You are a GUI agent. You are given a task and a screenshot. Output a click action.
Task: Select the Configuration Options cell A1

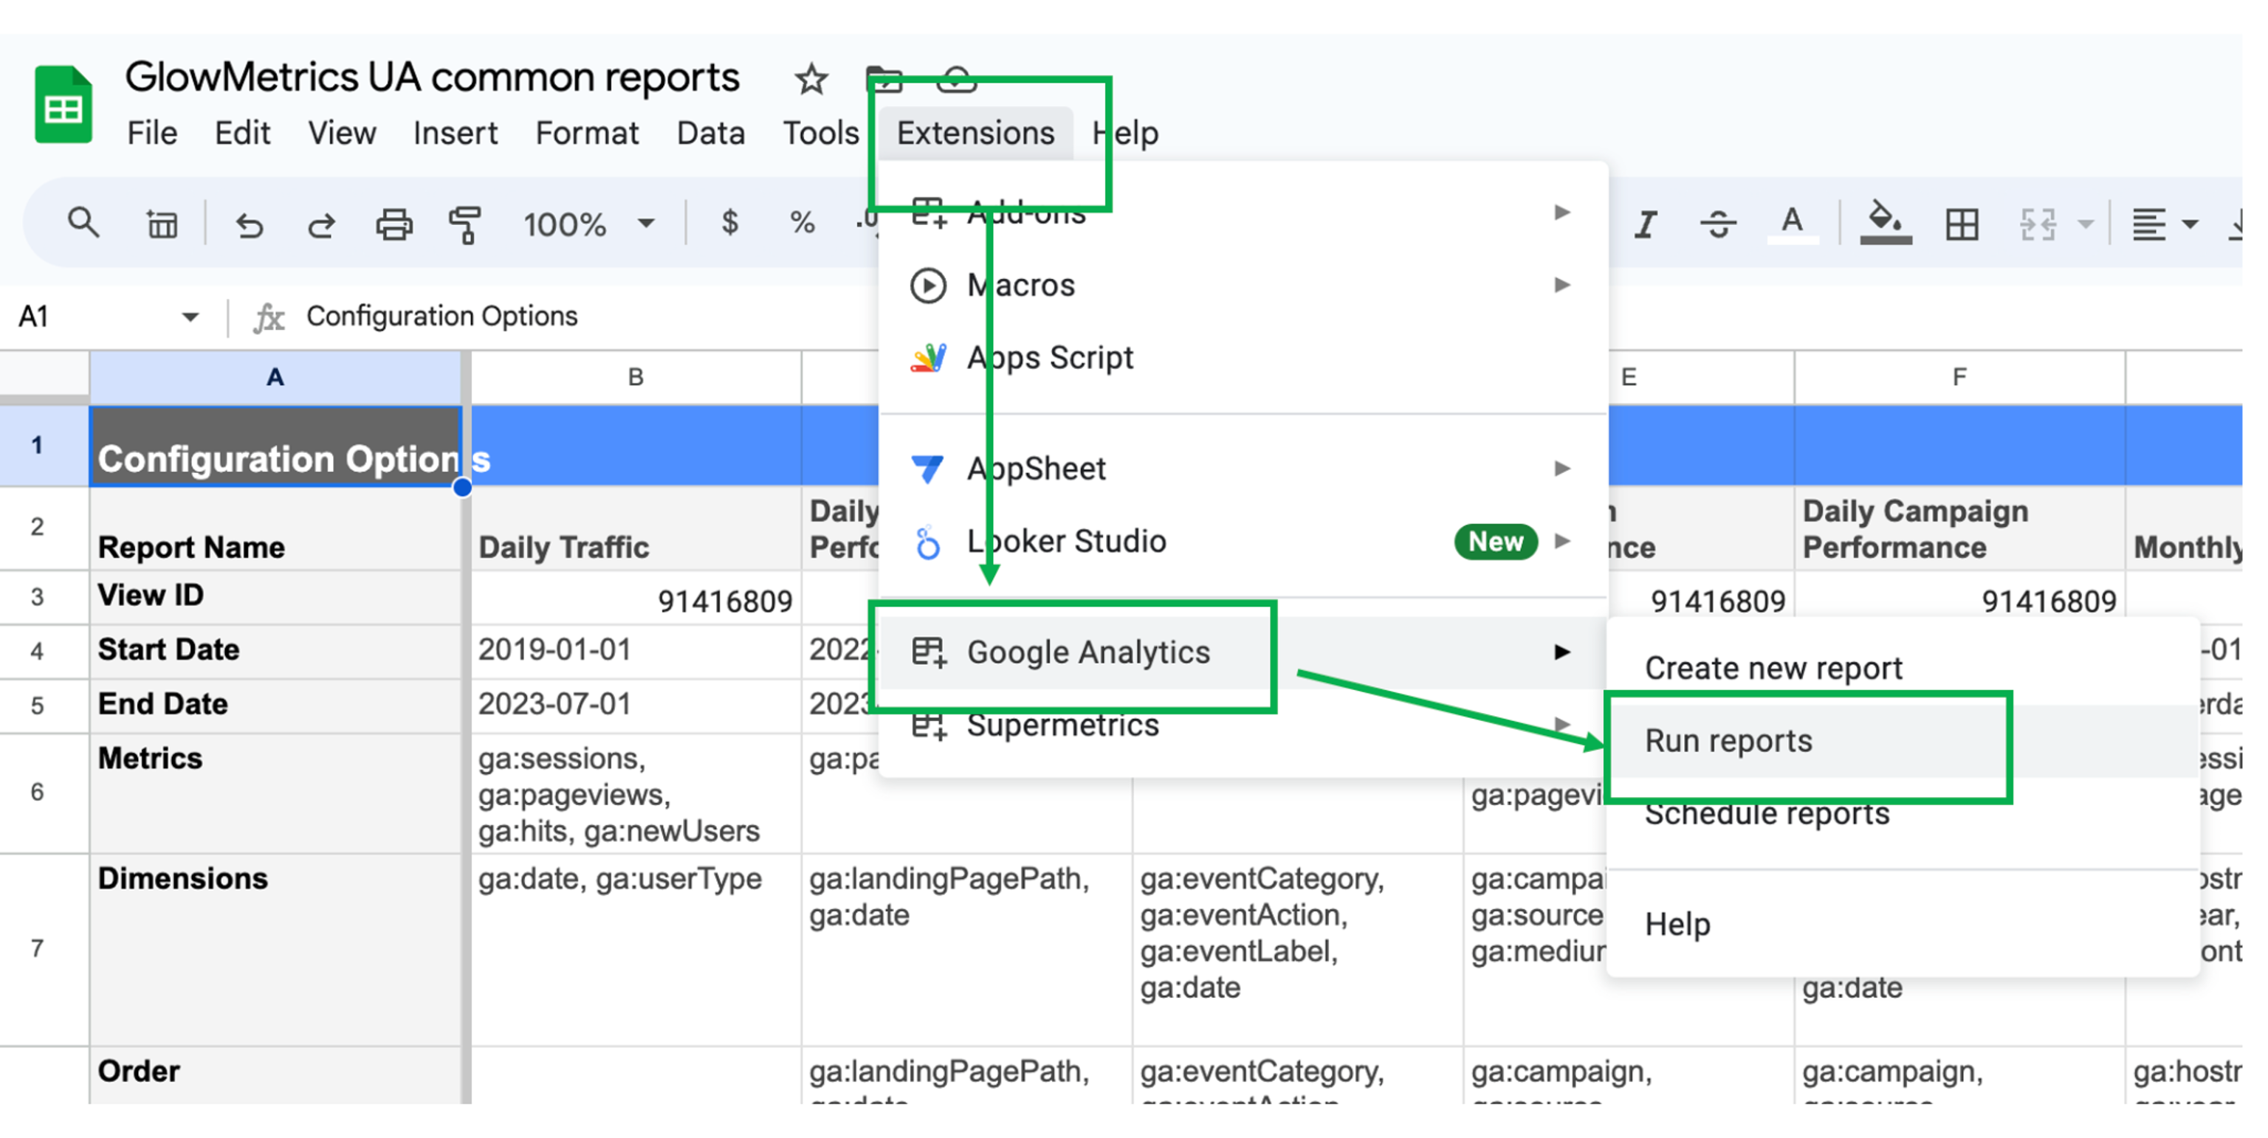(275, 445)
